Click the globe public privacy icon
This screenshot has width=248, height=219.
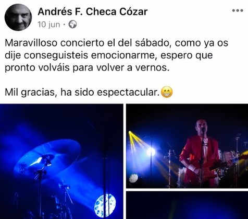(72, 25)
